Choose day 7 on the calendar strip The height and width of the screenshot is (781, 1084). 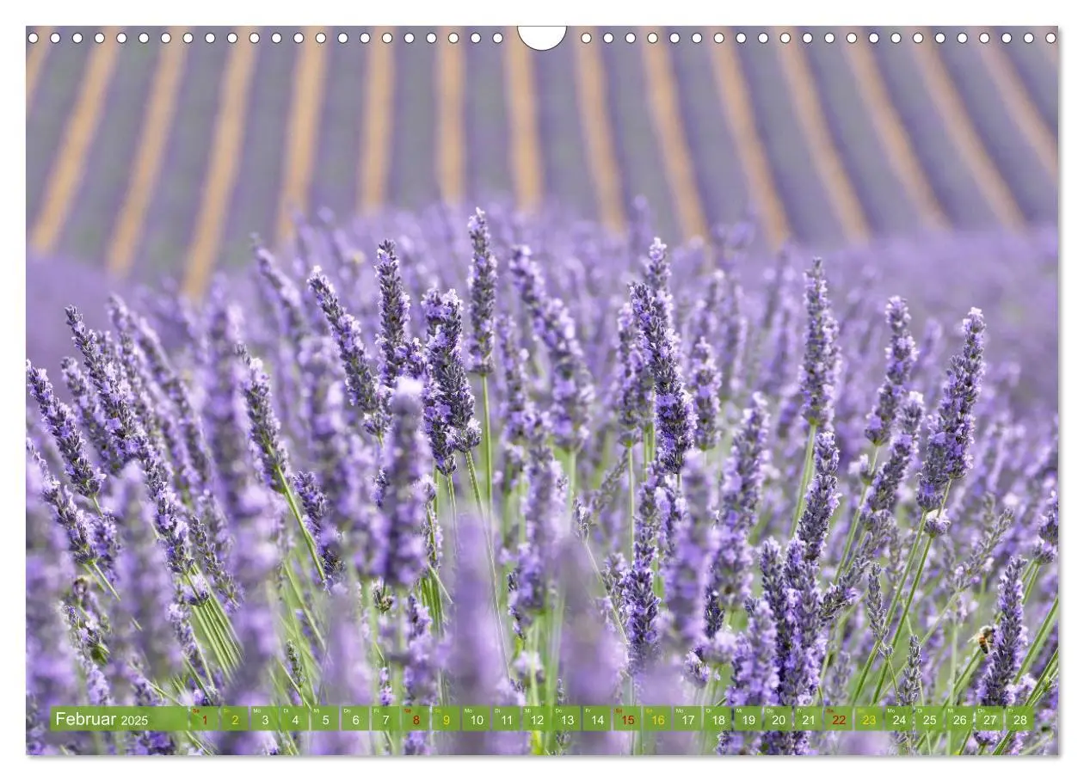(385, 719)
